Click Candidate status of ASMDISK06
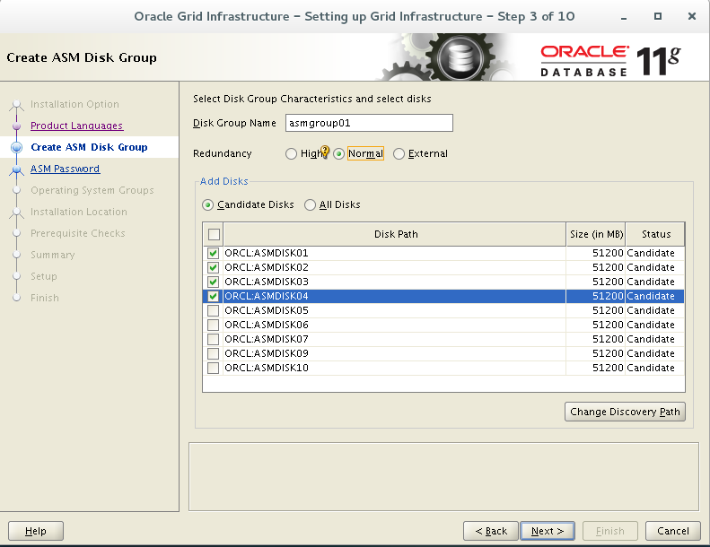This screenshot has height=547, width=710. (x=651, y=325)
